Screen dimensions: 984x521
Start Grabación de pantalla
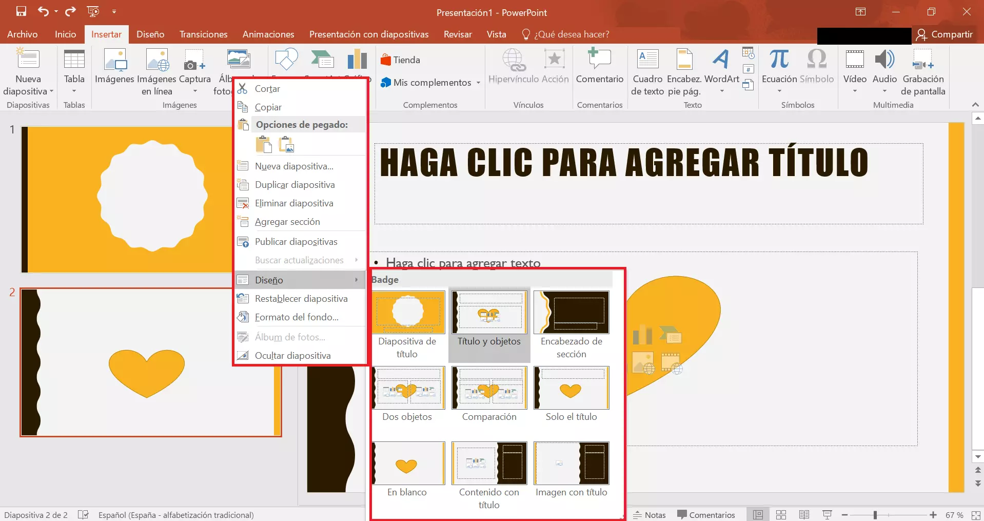point(923,72)
